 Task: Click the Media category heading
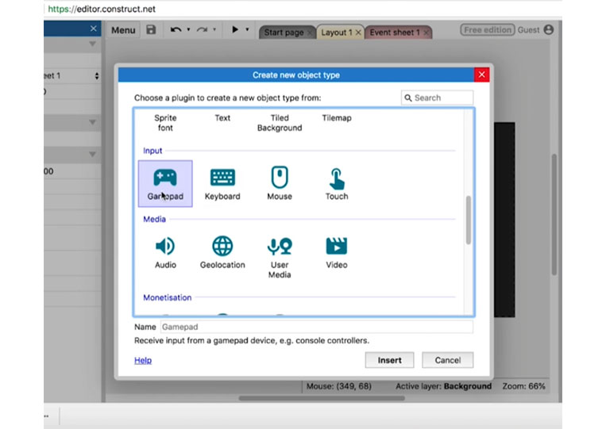[x=154, y=219]
